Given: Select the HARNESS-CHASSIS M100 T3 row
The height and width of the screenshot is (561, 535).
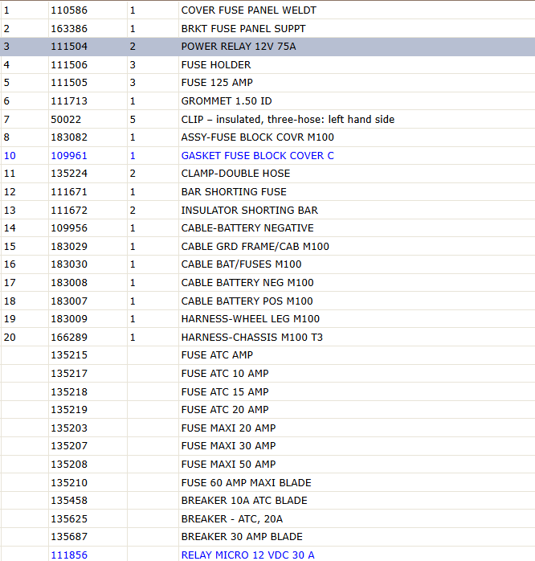Looking at the screenshot, I should [267, 337].
